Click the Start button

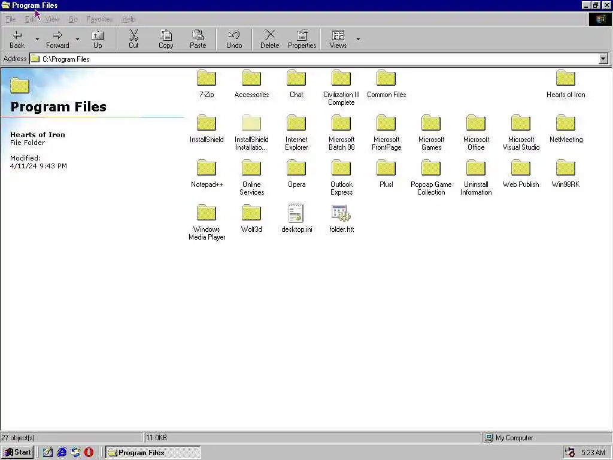[x=17, y=452]
